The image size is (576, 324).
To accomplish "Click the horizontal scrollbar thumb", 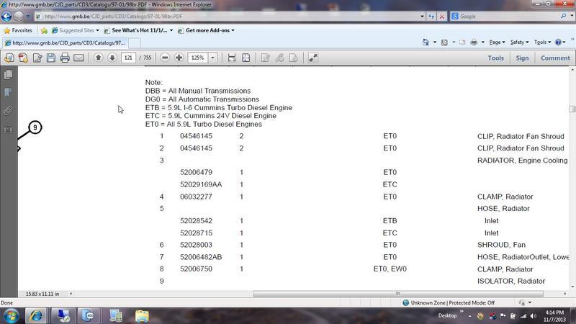I will coord(398,294).
